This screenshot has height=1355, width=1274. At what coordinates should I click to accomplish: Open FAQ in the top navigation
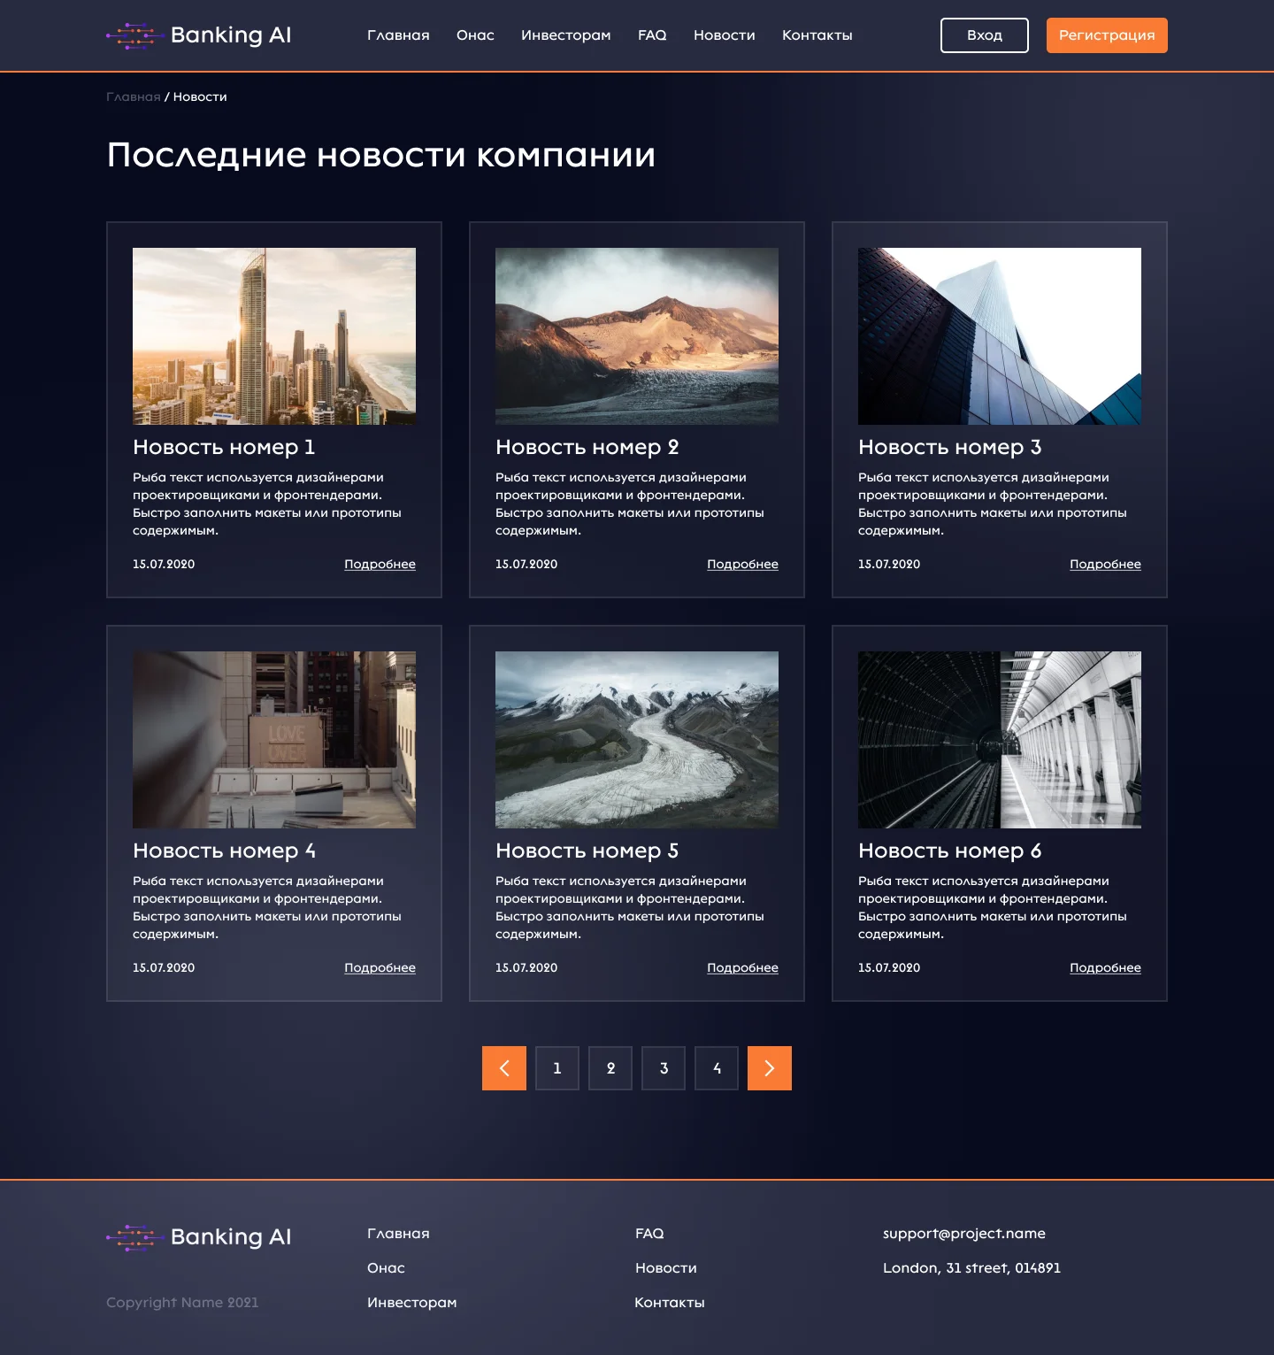[652, 35]
